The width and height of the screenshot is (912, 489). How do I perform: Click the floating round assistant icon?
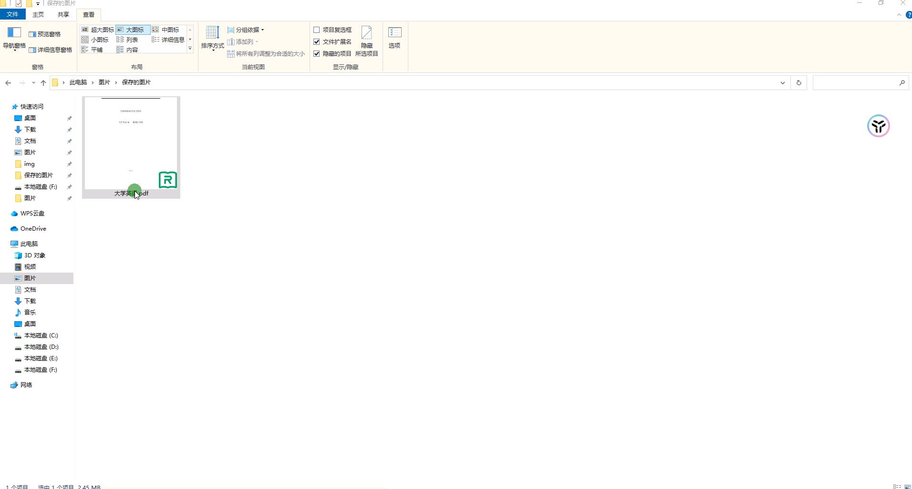tap(878, 126)
